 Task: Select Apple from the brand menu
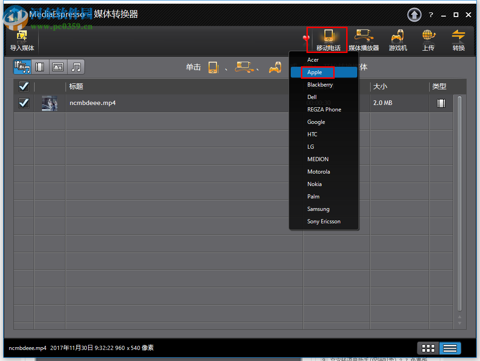[x=324, y=72]
